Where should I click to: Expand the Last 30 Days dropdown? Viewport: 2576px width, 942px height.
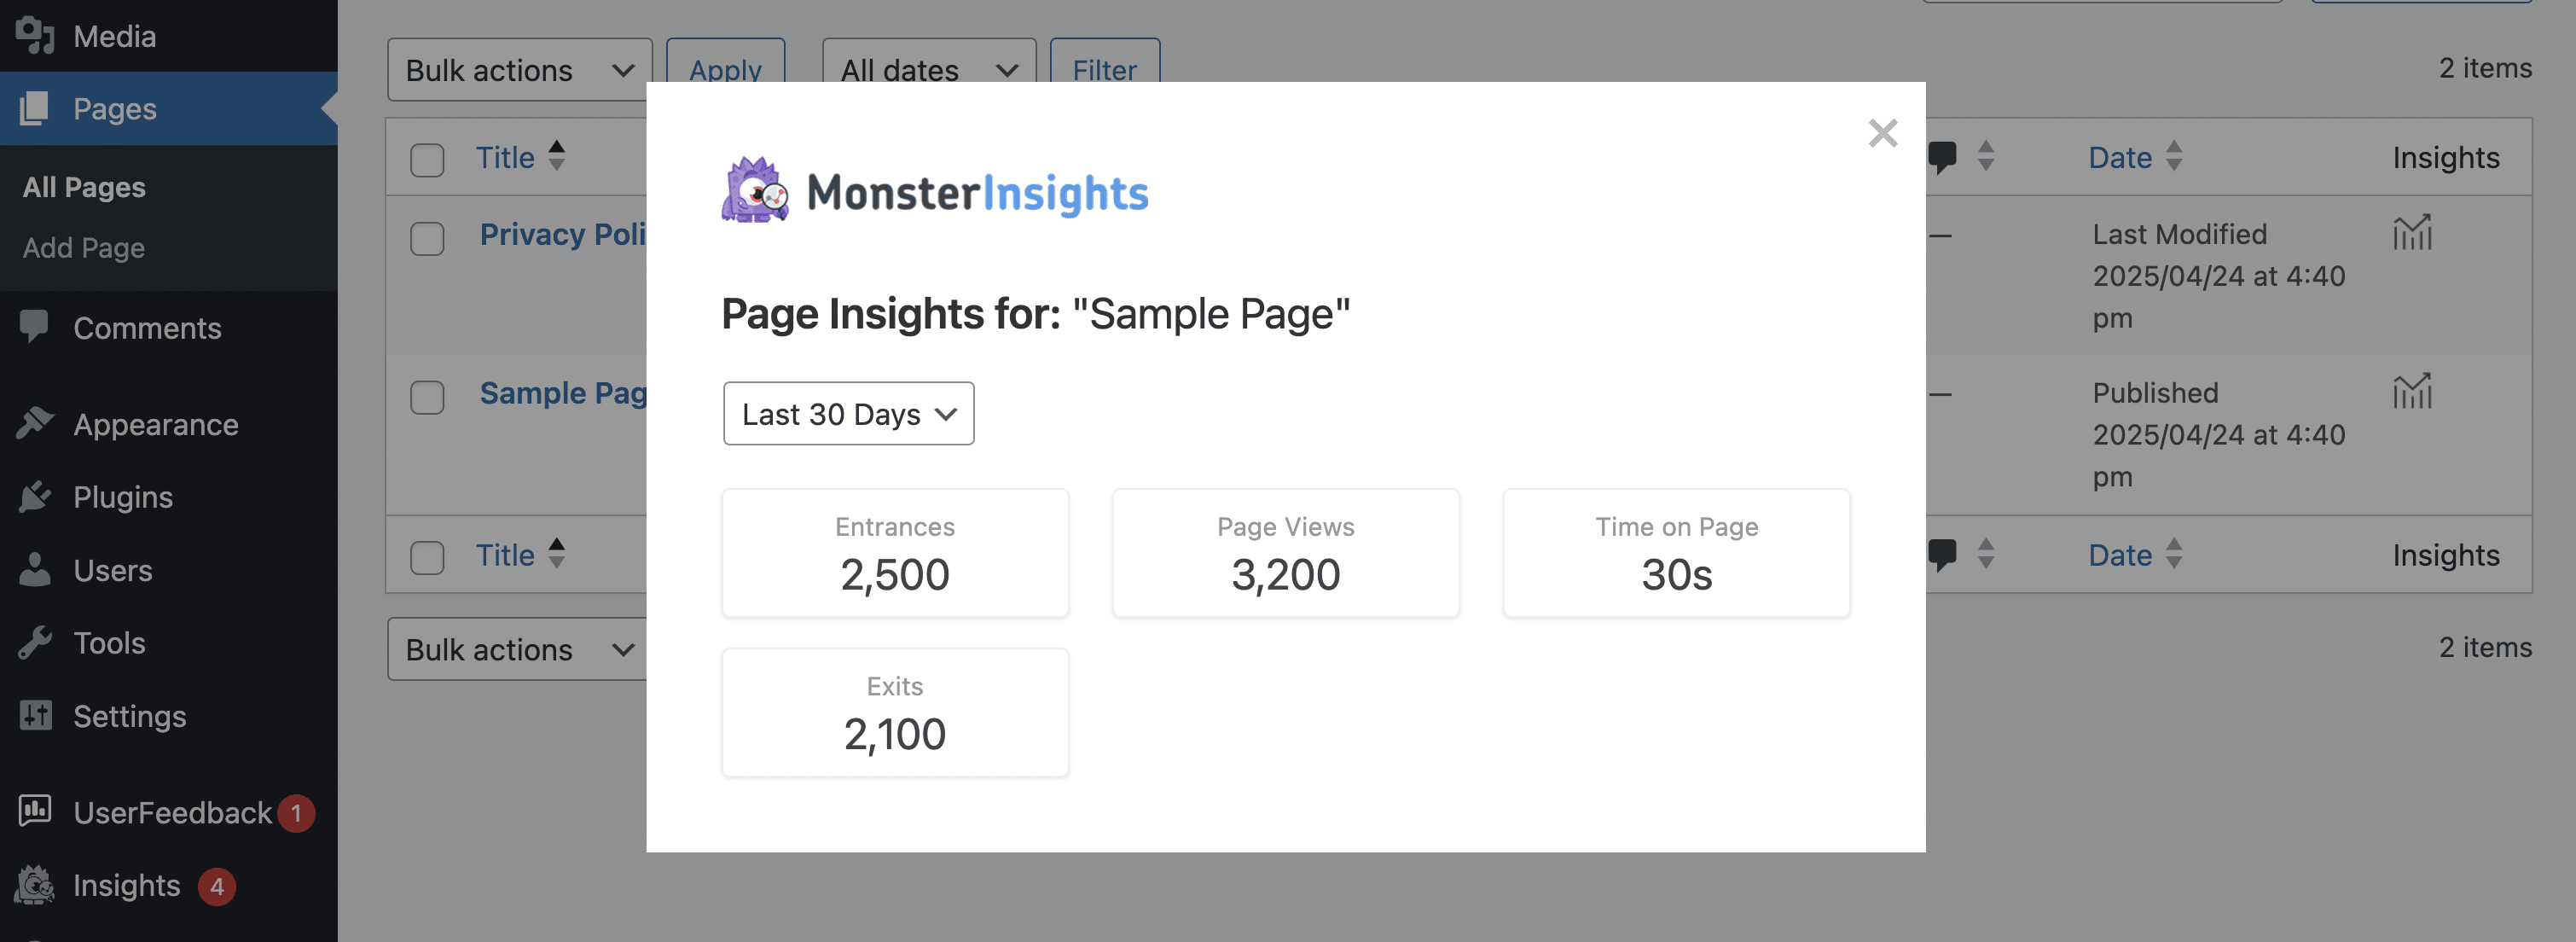tap(848, 414)
